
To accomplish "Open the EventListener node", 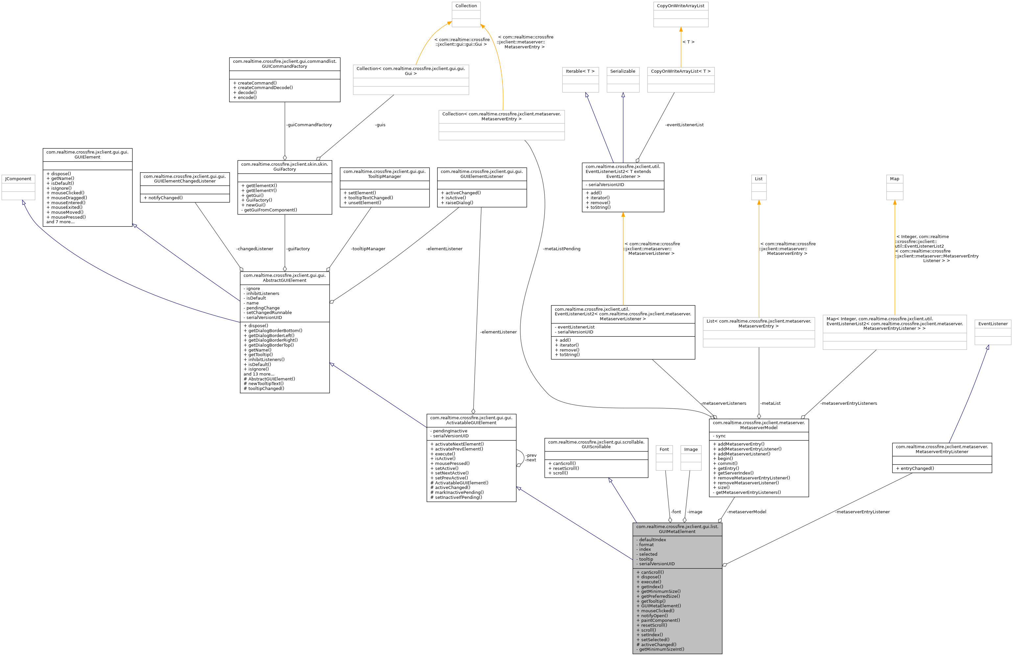I will coord(993,332).
